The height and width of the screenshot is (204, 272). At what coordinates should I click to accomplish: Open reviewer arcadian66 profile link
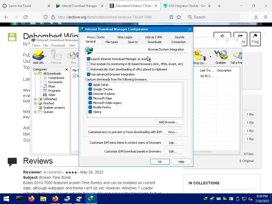pos(52,172)
